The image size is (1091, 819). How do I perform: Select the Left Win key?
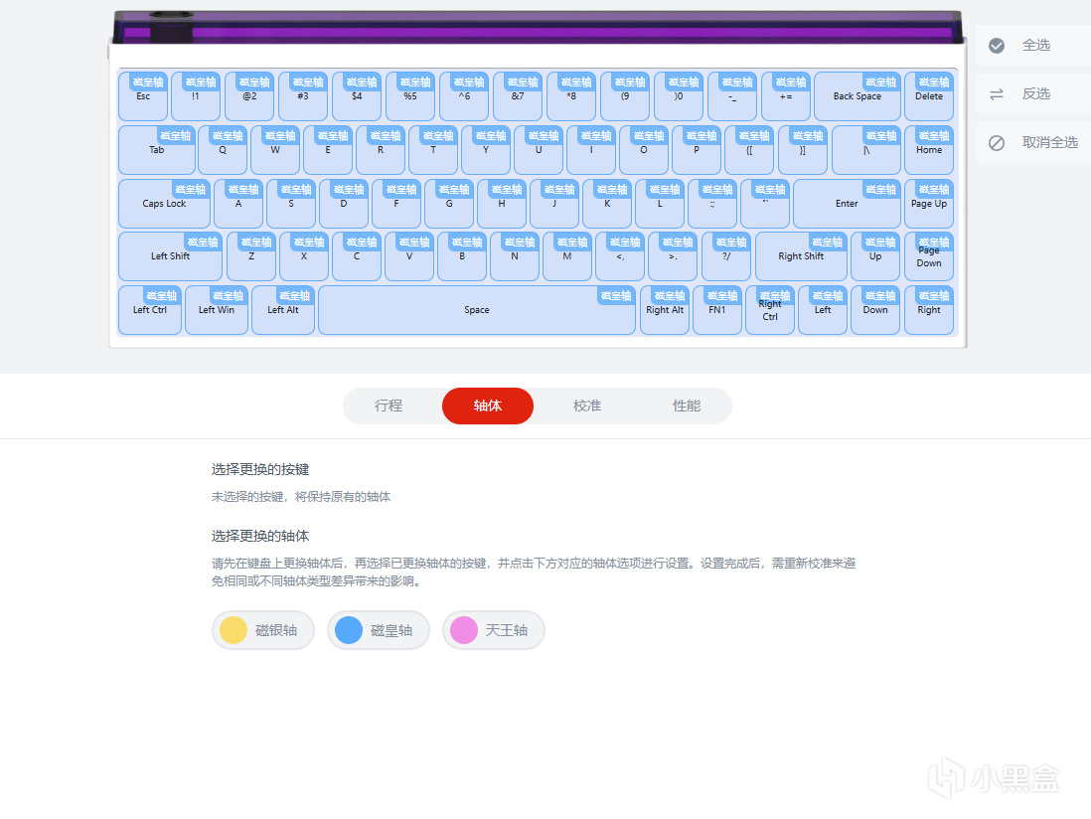(x=217, y=310)
